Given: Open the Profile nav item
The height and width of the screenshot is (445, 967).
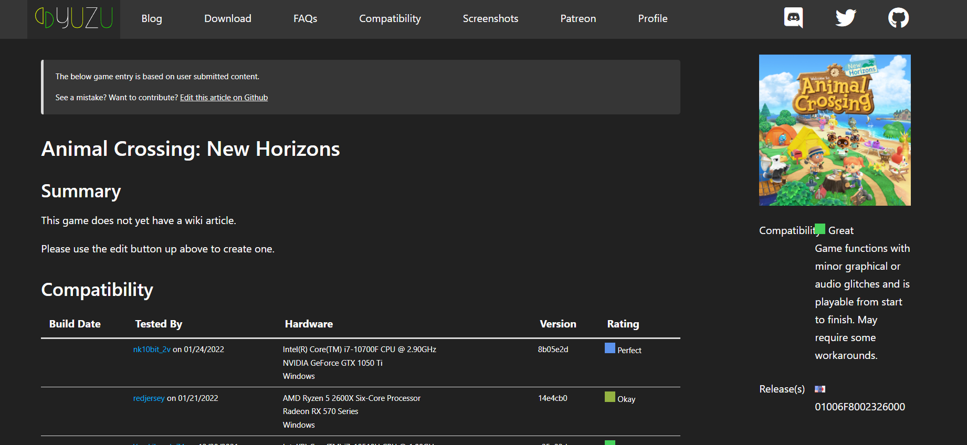Looking at the screenshot, I should [x=653, y=19].
